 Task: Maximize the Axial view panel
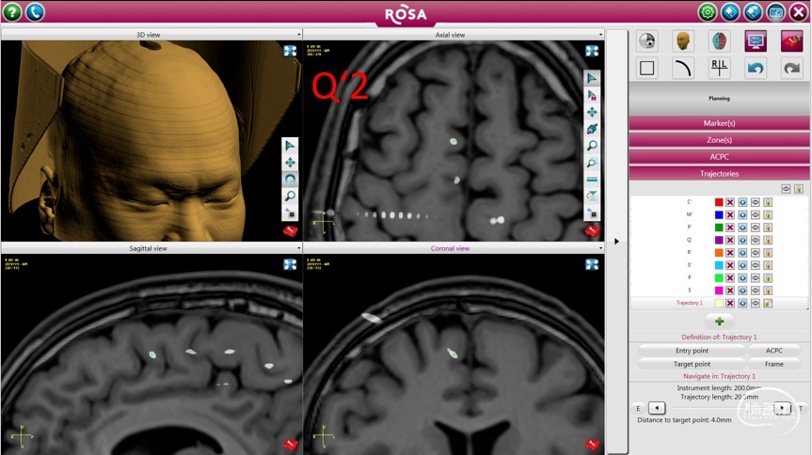[x=592, y=50]
